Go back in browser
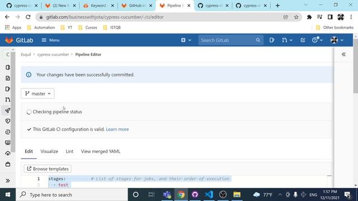The height and width of the screenshot is (201, 358). point(7,17)
